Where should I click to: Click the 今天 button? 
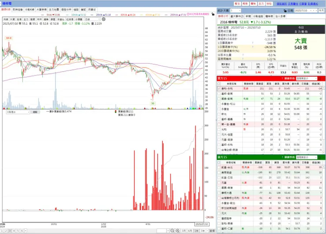point(322,11)
